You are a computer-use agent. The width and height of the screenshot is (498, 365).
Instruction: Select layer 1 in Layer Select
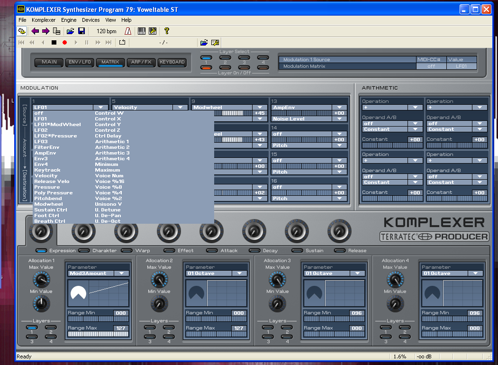click(206, 58)
